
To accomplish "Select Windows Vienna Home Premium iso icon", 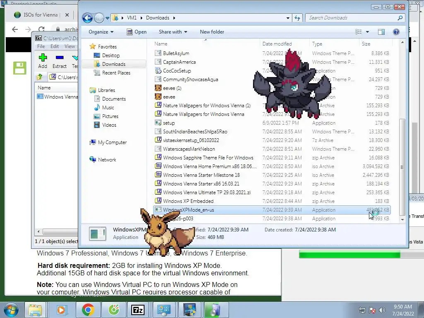I will point(158,166).
